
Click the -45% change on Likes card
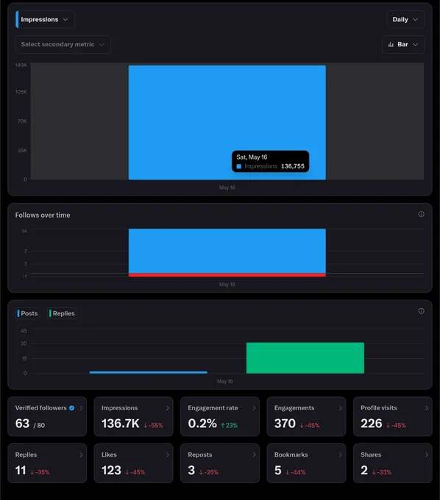pos(135,472)
